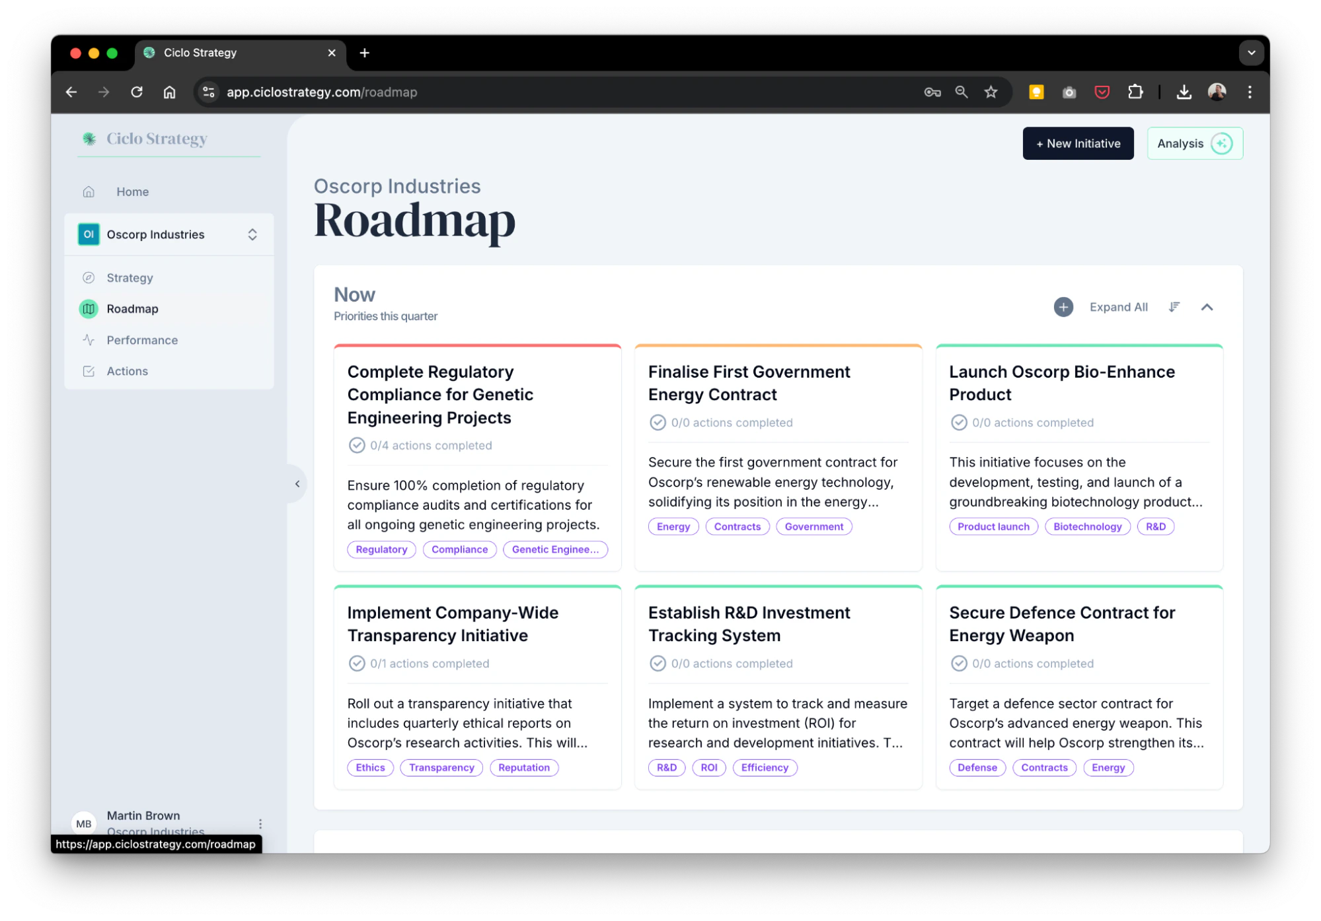Click the Transparency tag
This screenshot has width=1321, height=921.
[x=441, y=768]
